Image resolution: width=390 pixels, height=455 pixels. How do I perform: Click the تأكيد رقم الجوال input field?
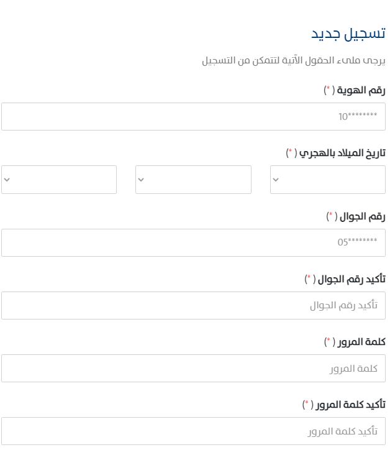pos(193,306)
